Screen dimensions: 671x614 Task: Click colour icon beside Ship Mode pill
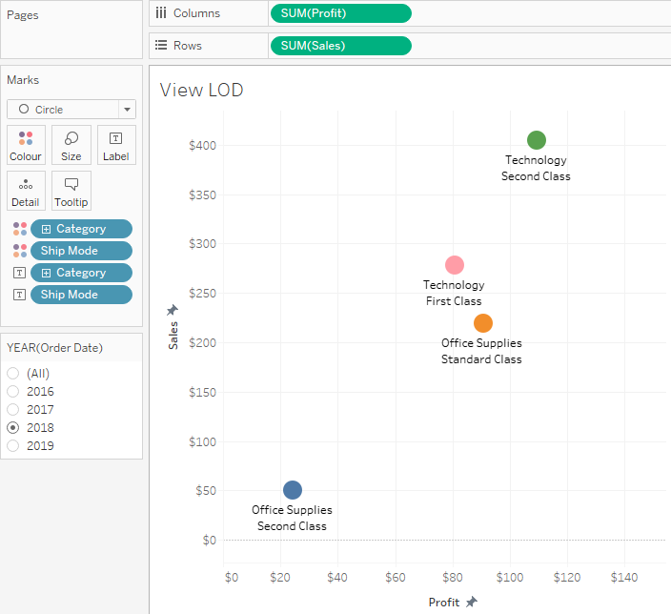click(x=20, y=251)
